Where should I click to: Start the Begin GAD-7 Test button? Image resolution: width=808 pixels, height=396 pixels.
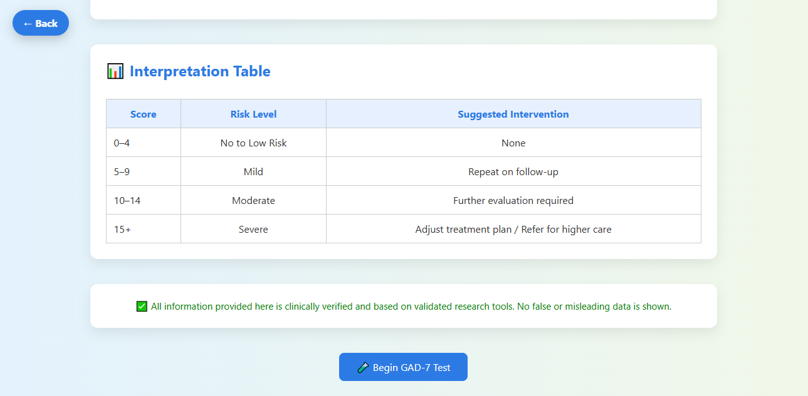(403, 367)
